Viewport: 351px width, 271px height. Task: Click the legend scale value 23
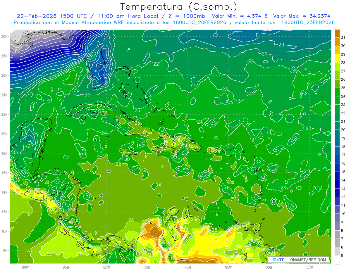pos(343,105)
